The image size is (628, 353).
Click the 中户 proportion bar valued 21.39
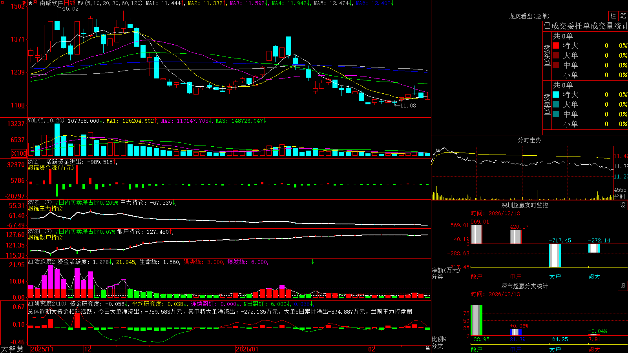516,332
